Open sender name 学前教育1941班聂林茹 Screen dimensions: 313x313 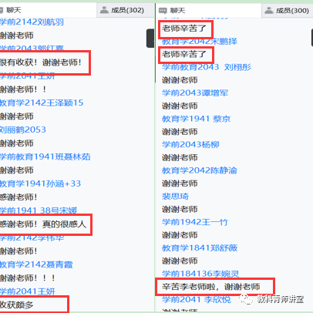45,156
